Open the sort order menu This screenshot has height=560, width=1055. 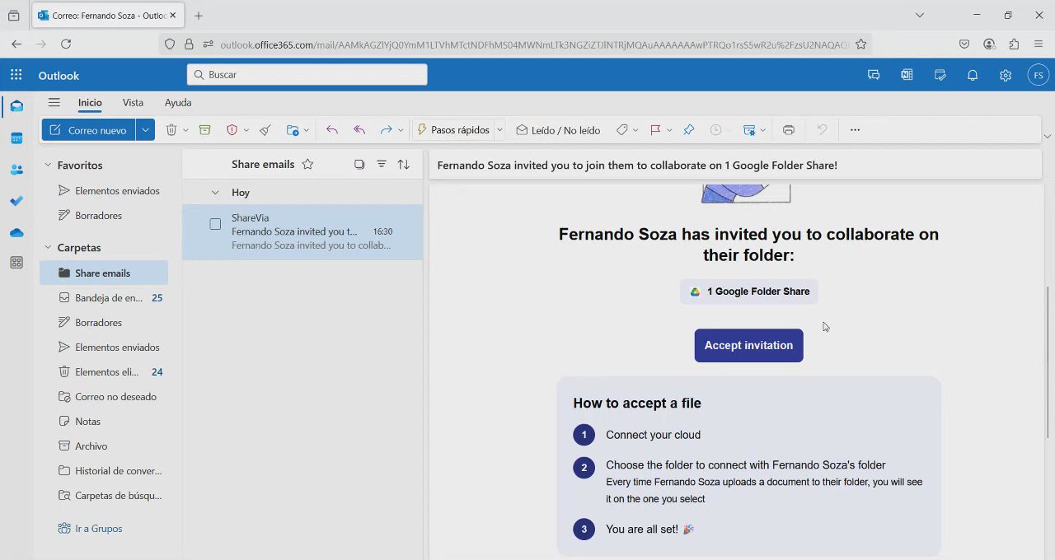tap(404, 165)
